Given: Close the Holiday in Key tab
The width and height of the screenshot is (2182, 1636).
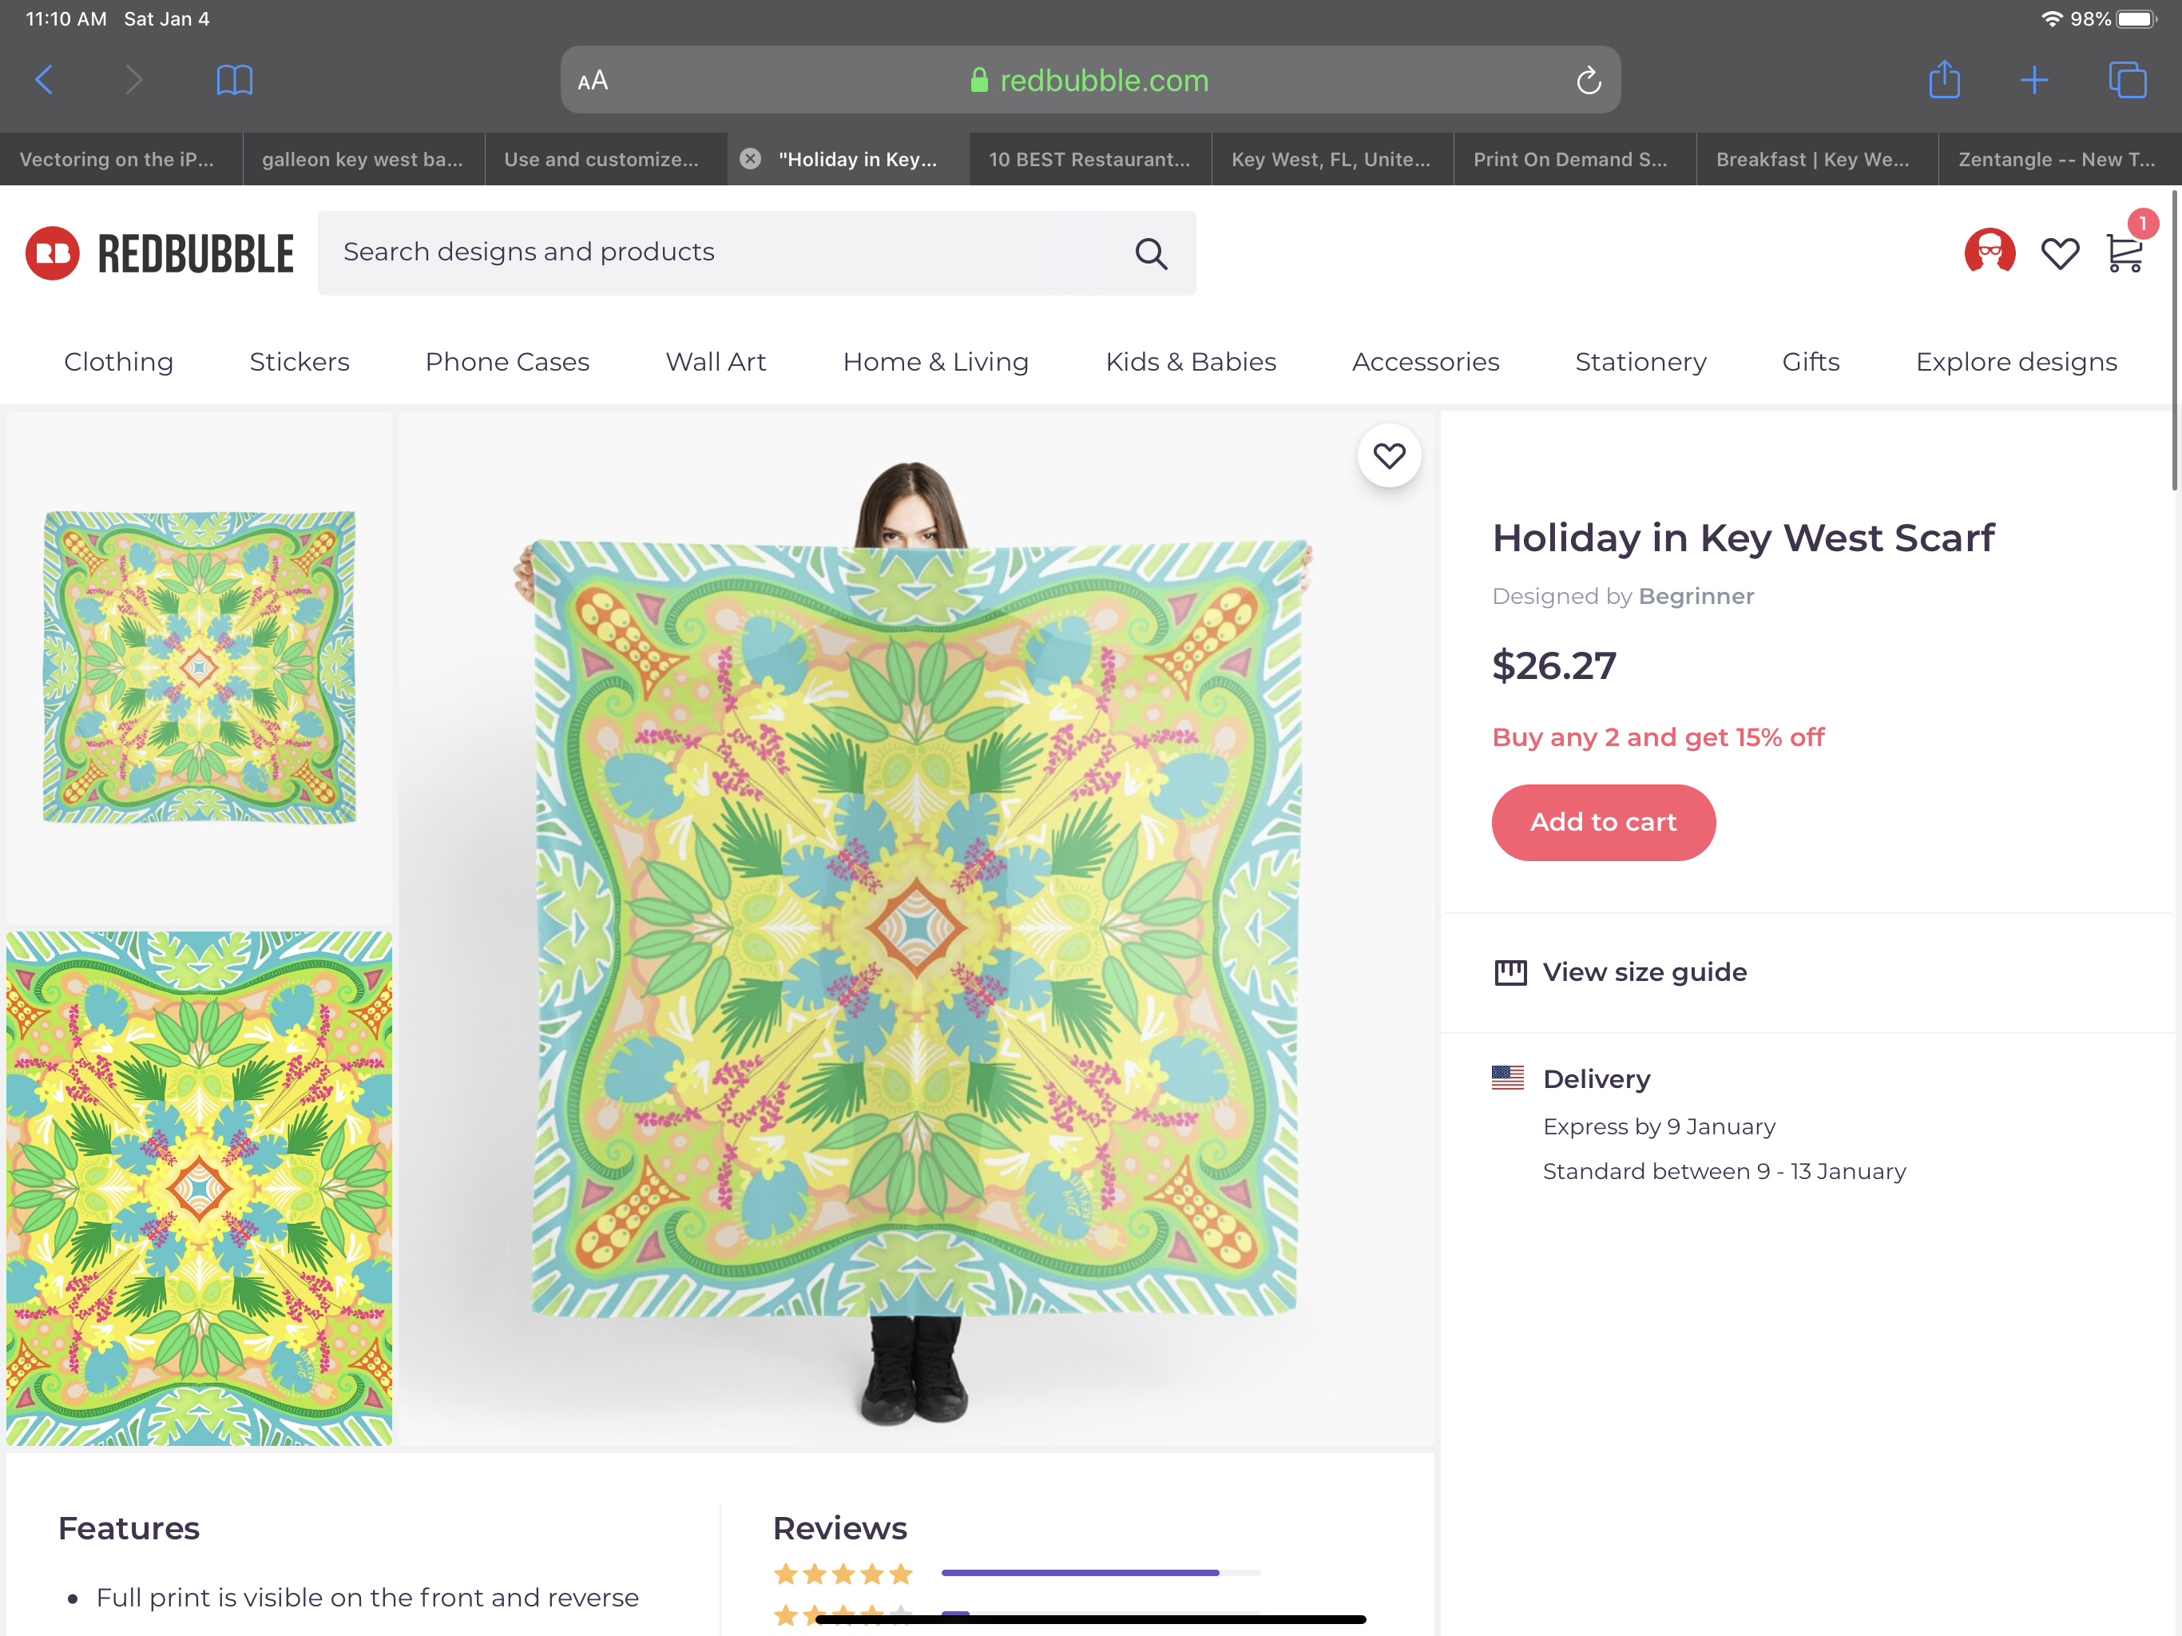Looking at the screenshot, I should pyautogui.click(x=751, y=159).
